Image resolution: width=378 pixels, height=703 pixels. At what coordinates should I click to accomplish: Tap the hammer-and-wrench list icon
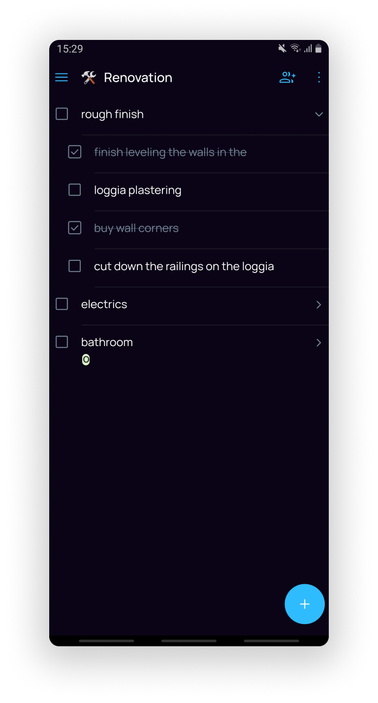click(89, 77)
